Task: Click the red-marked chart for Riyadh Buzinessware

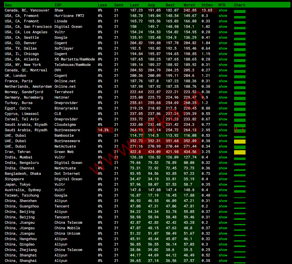Action: (240, 130)
